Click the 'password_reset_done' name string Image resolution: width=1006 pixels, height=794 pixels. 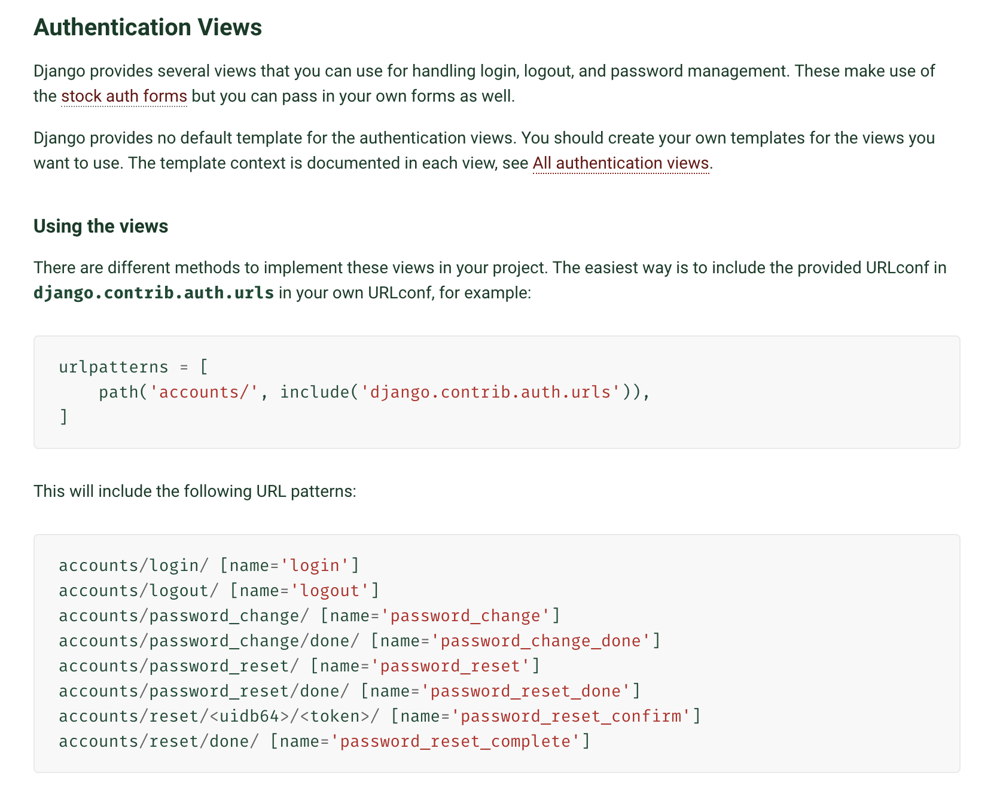[x=525, y=691]
